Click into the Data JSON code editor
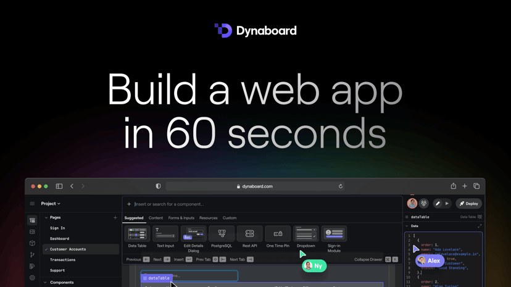This screenshot has height=287, width=511. pyautogui.click(x=444, y=259)
